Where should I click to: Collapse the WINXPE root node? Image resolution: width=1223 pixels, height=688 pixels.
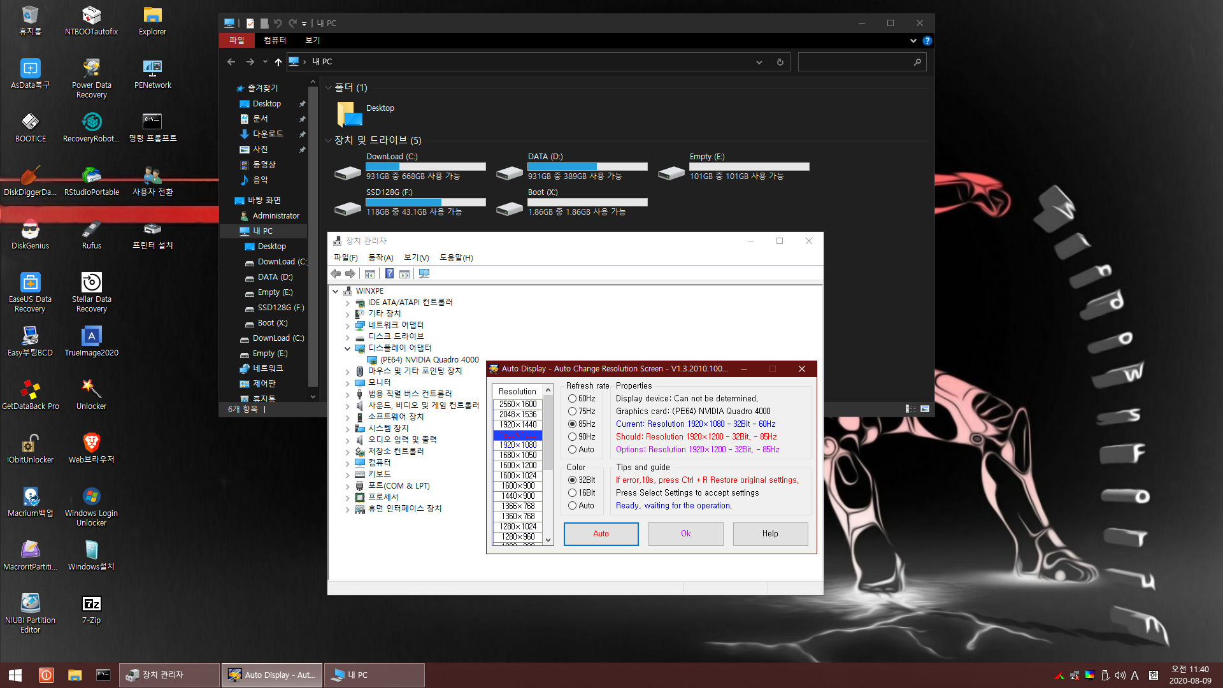point(335,291)
